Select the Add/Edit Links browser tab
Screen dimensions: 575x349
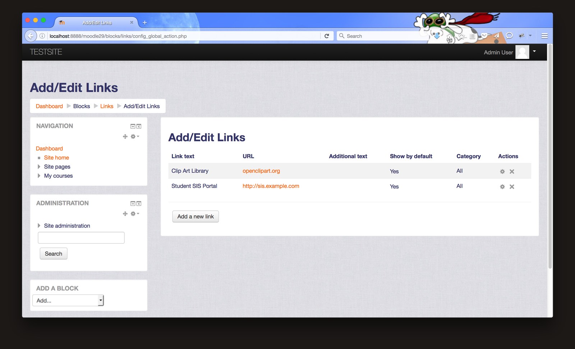click(97, 23)
